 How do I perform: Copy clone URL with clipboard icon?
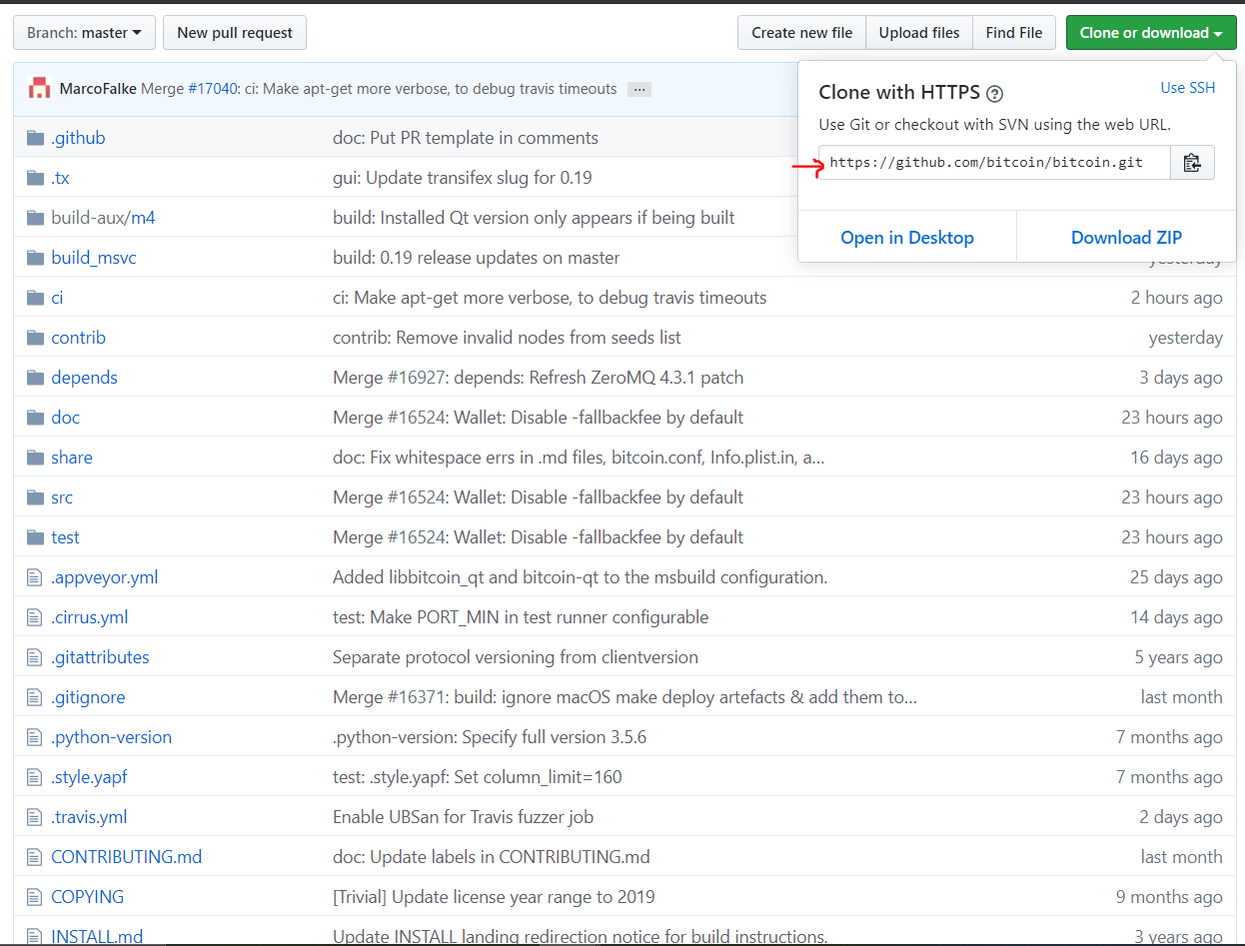point(1192,163)
